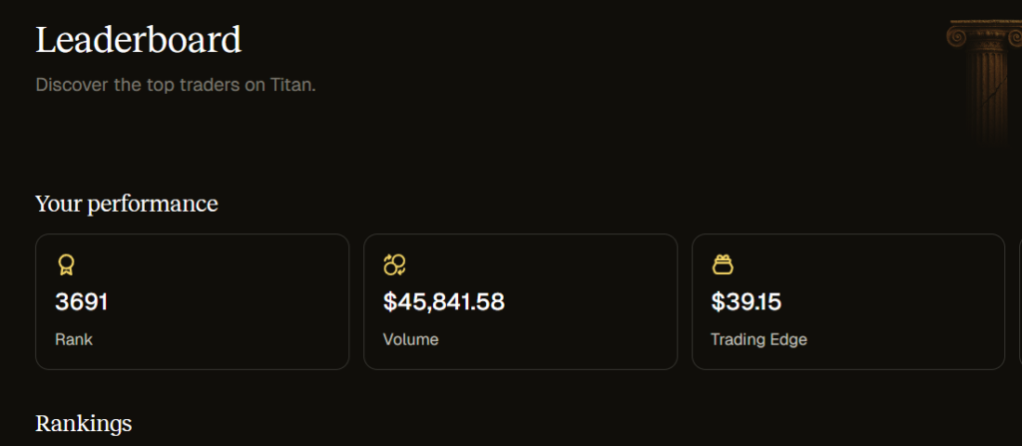Click the "Your performance" section heading
This screenshot has height=446, width=1022.
(x=127, y=204)
